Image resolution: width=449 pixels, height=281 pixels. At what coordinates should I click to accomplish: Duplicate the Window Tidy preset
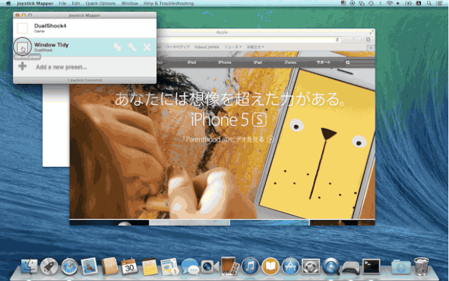pyautogui.click(x=117, y=47)
